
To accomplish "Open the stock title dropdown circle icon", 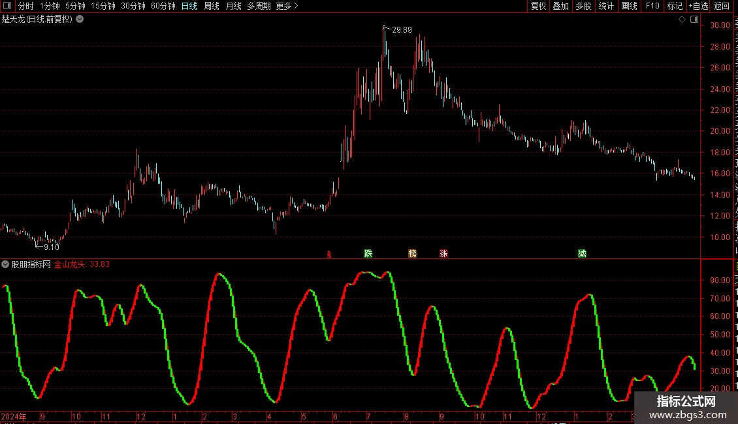I will (80, 19).
